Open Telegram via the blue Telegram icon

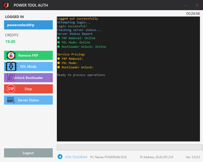(60, 157)
